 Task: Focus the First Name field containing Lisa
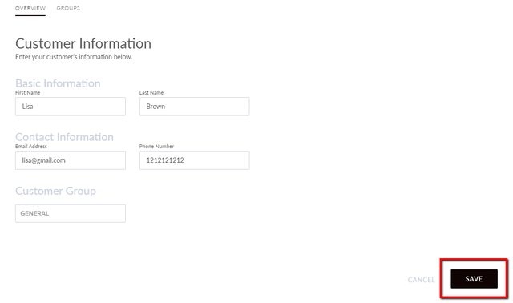(71, 107)
